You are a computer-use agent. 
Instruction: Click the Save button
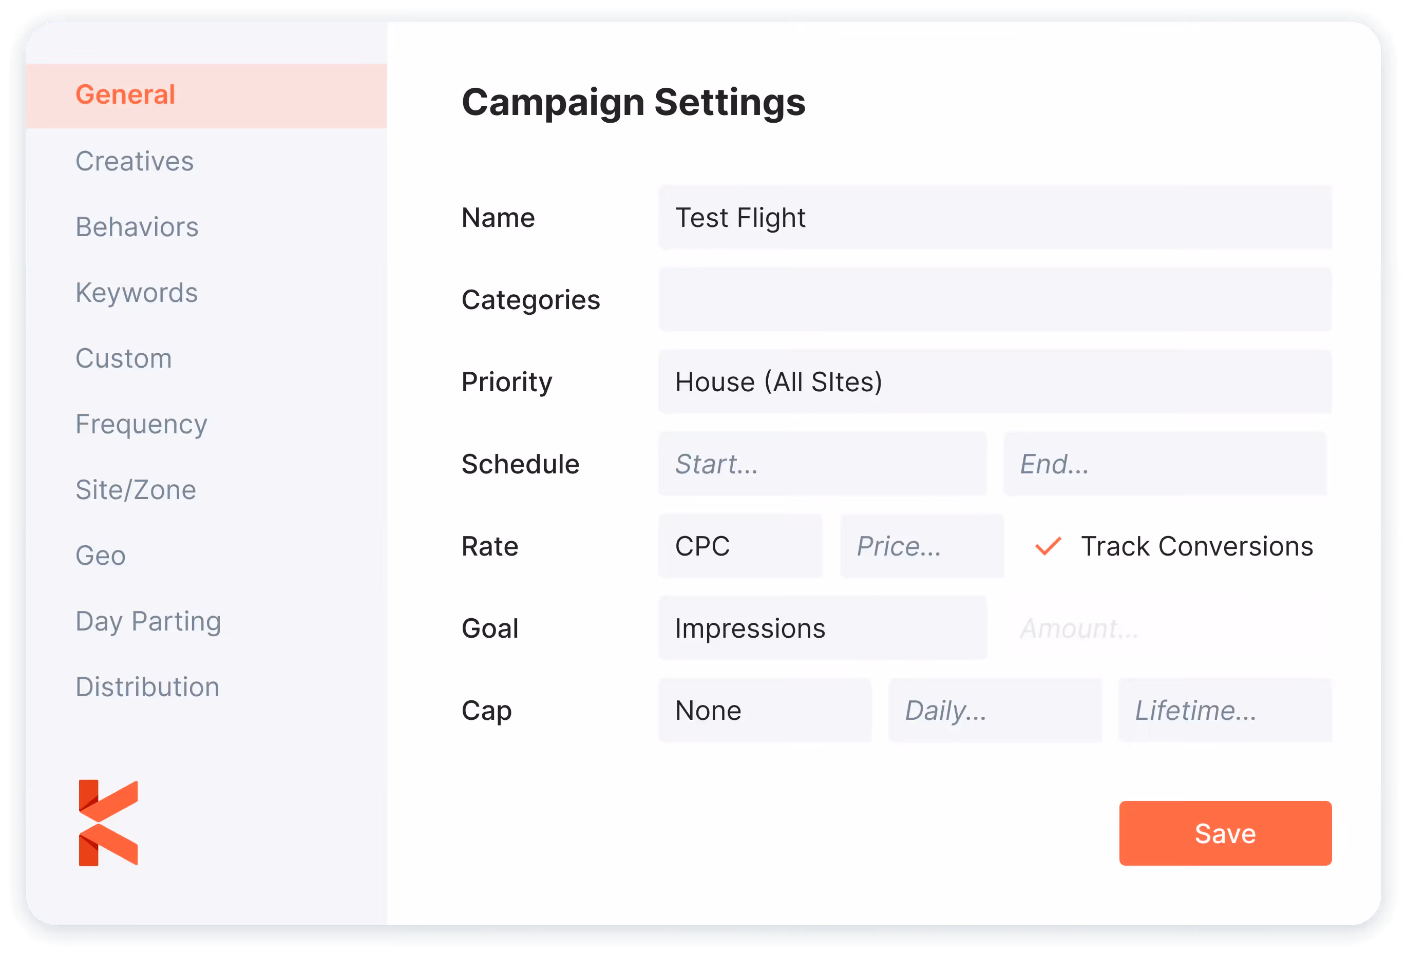pyautogui.click(x=1225, y=833)
